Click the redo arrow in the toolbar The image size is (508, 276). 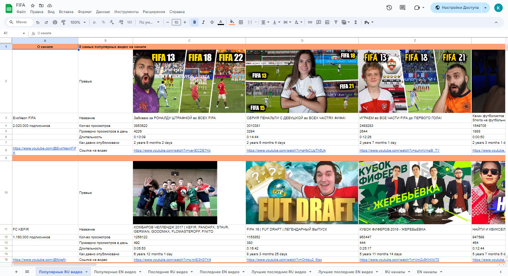click(46, 22)
